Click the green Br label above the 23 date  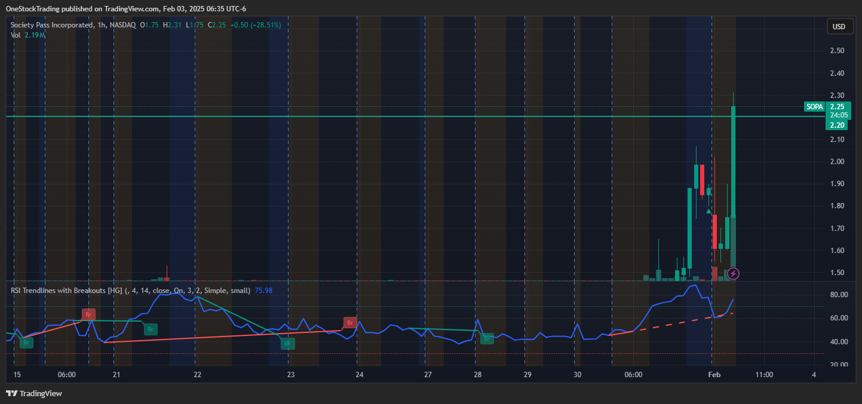pos(287,344)
